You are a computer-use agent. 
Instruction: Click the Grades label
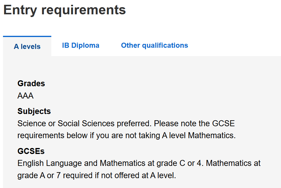coord(31,84)
